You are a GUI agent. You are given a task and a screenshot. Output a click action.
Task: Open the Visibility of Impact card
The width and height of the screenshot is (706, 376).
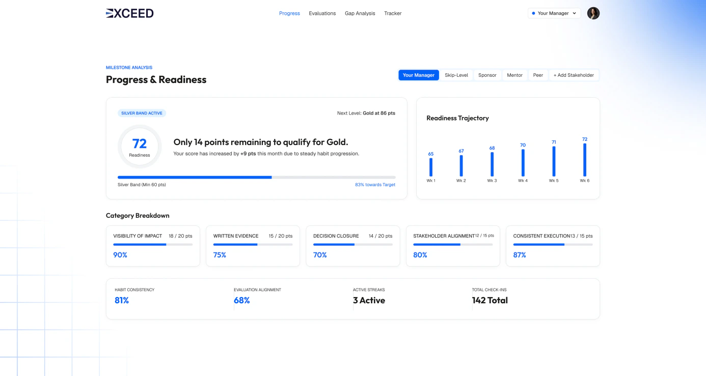(153, 246)
